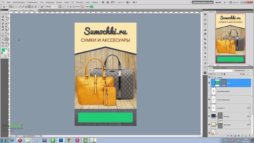Launch Bridge from the top bar
The width and height of the screenshot is (254, 143).
coord(103,2)
